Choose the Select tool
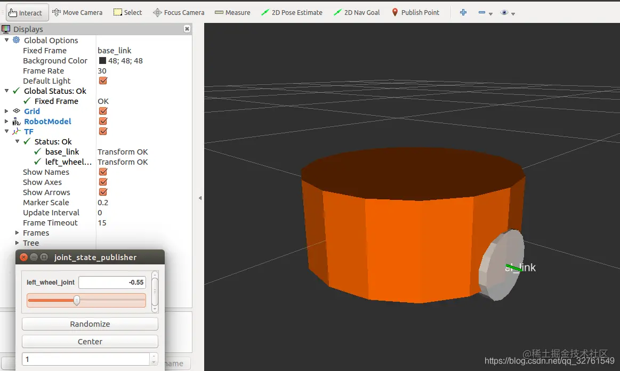 point(127,13)
